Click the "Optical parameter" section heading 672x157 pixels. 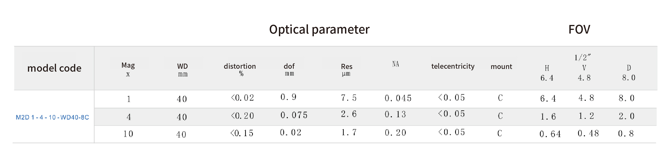tap(319, 29)
